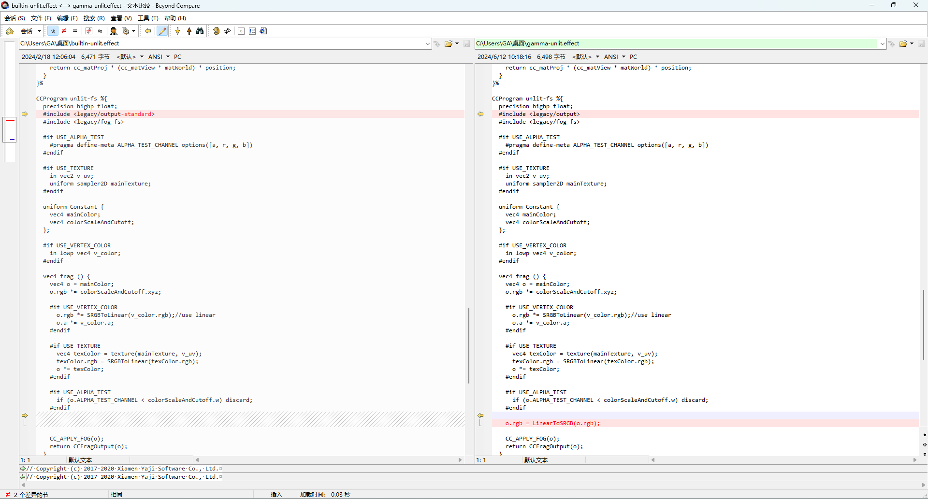Click the Home view icon in the toolbar
This screenshot has height=499, width=928.
(x=10, y=31)
